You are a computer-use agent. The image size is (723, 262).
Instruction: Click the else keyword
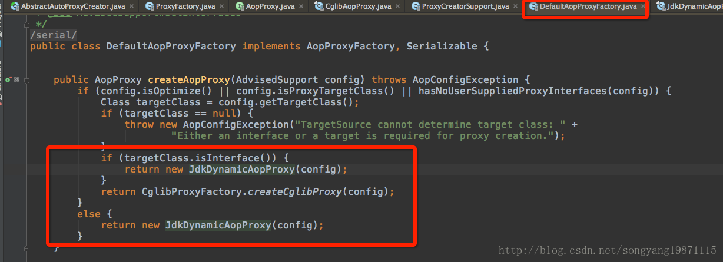(x=89, y=214)
